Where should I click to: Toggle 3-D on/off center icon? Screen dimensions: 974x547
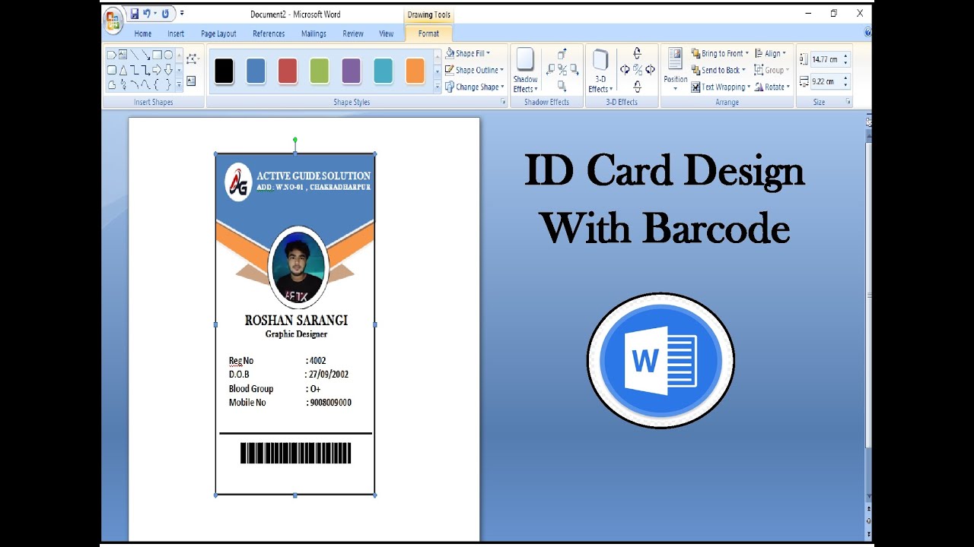coord(638,70)
